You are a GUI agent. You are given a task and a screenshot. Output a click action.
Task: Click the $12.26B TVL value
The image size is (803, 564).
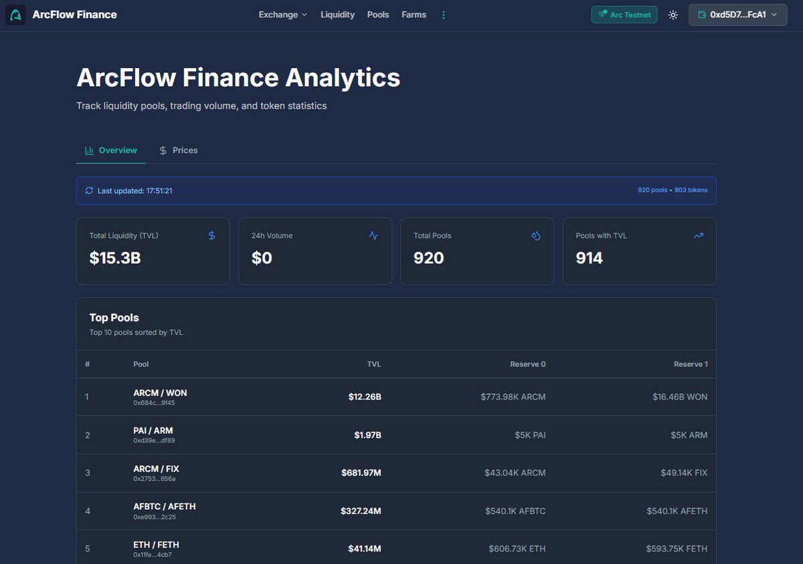(x=365, y=397)
